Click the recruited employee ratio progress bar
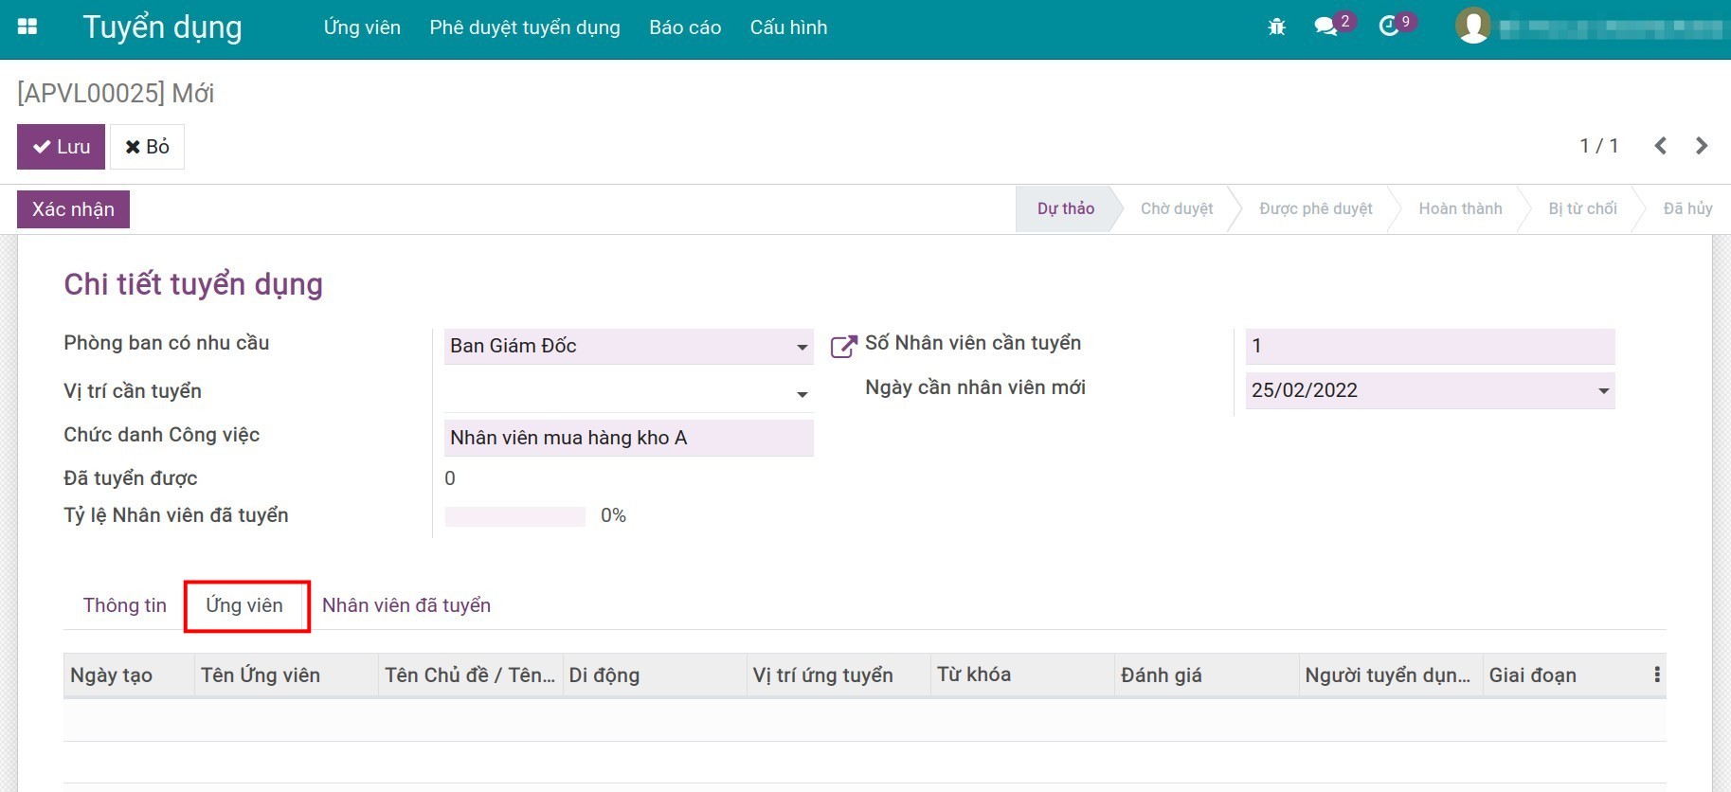The image size is (1731, 792). [x=514, y=516]
